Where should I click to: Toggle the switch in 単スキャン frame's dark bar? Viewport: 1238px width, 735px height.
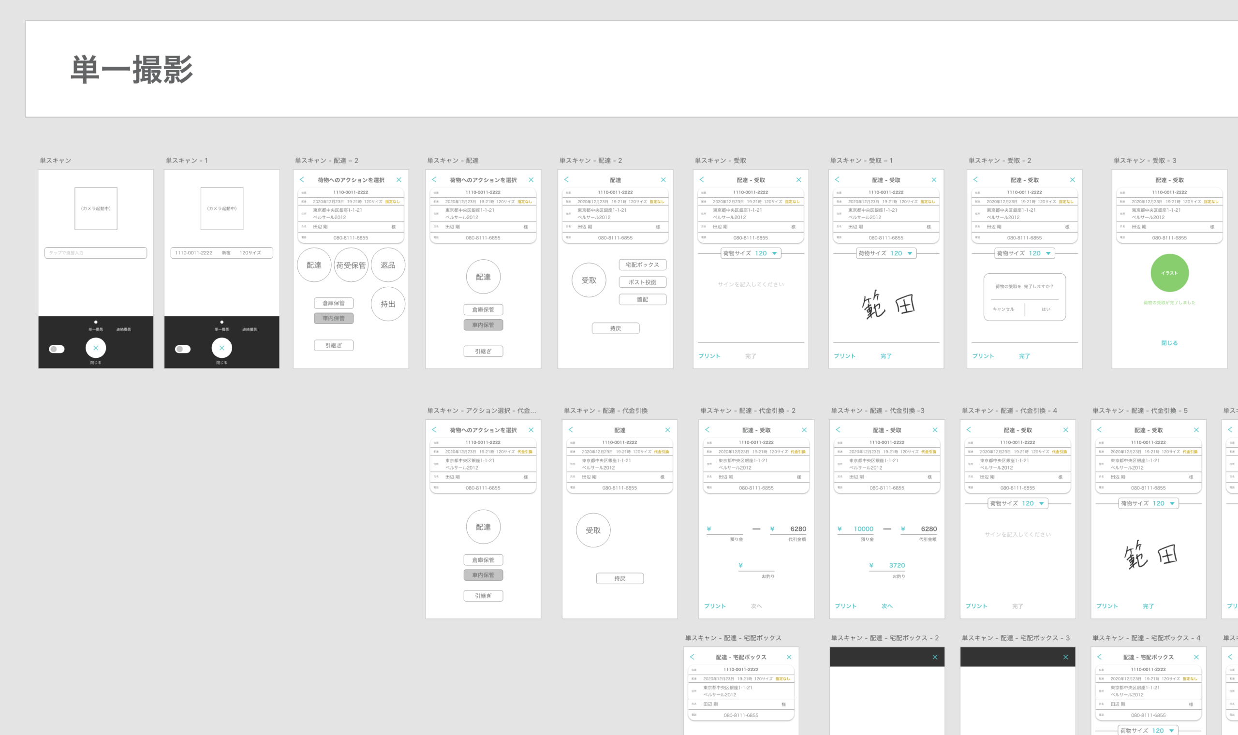57,349
